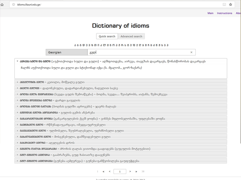Select letter ბ in the alphabet row
The image size is (241, 180).
tap(78, 45)
